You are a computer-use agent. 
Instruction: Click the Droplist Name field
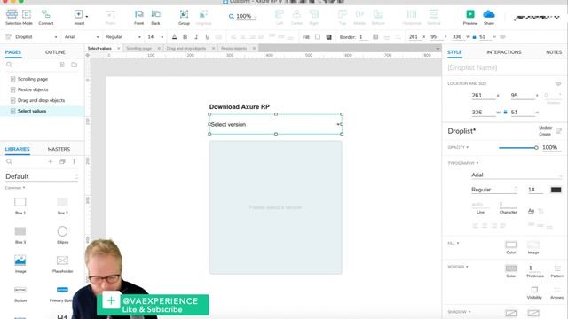click(503, 67)
